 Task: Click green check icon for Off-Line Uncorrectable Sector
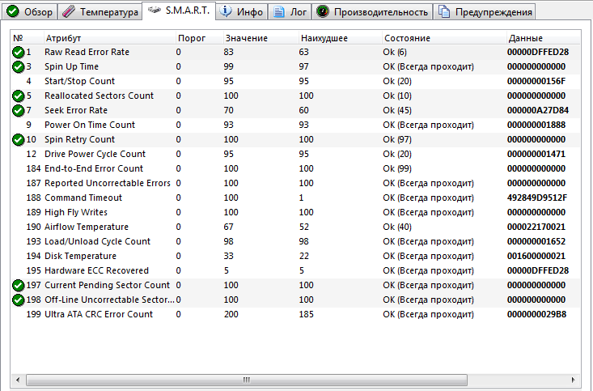tap(18, 300)
